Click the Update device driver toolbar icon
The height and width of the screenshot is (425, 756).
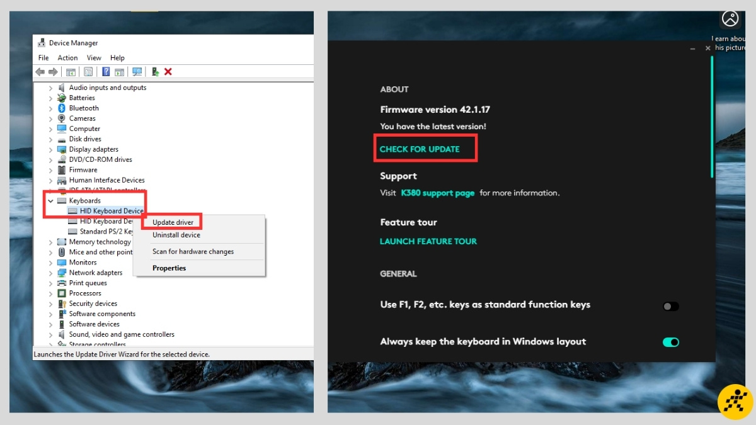click(156, 72)
